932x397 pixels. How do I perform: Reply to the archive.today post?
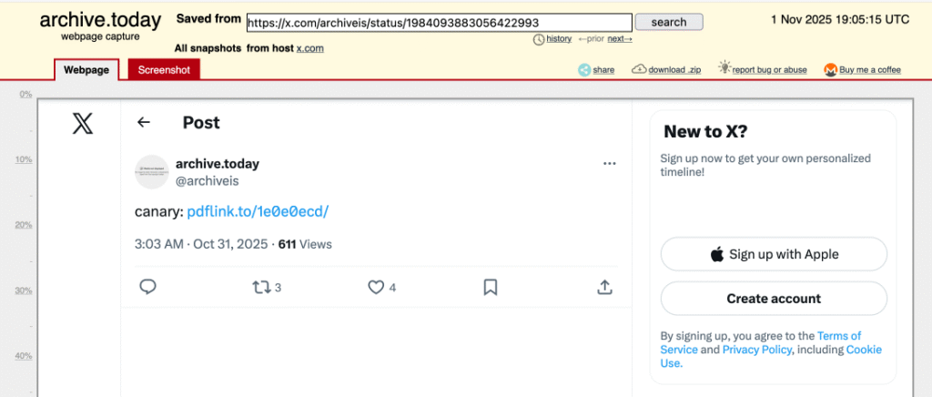click(148, 287)
